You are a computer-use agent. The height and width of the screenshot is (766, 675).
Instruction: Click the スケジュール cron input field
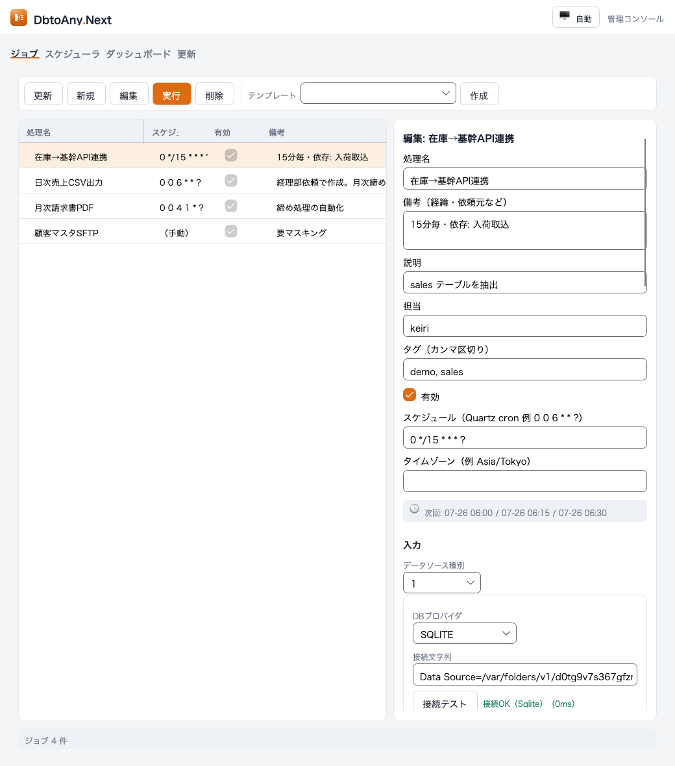pyautogui.click(x=524, y=438)
